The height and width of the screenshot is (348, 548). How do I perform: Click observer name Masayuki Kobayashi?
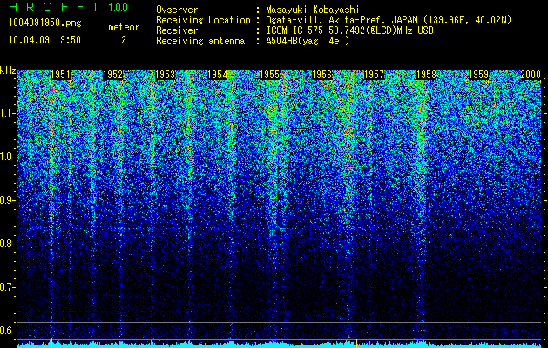313,10
